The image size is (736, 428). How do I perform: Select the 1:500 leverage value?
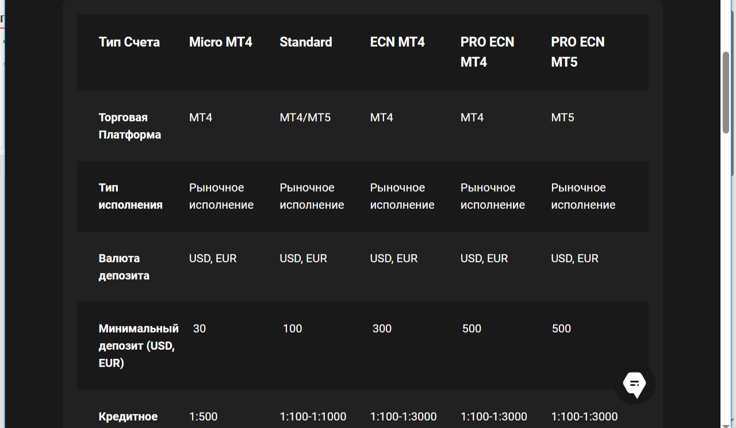click(204, 416)
